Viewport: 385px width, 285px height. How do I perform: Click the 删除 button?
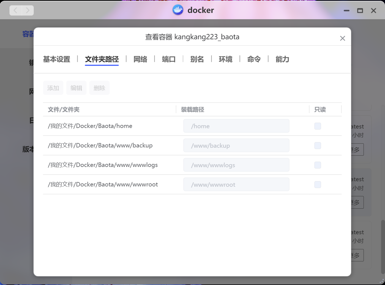click(x=99, y=88)
